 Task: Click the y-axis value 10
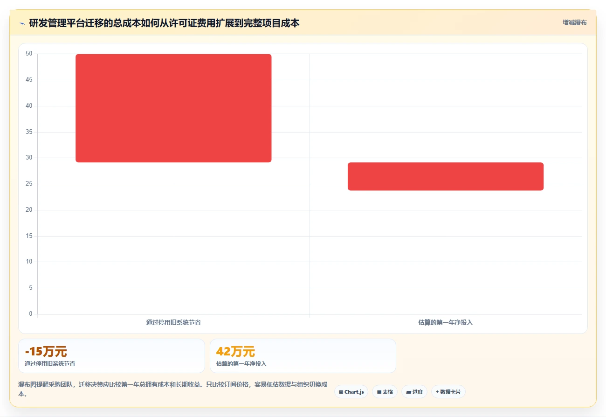[x=29, y=262]
